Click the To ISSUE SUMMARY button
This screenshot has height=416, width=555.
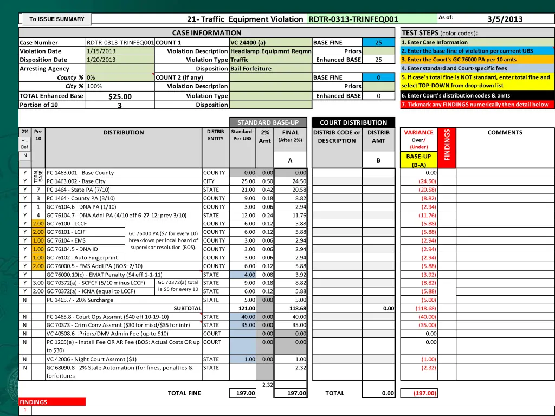pos(56,19)
